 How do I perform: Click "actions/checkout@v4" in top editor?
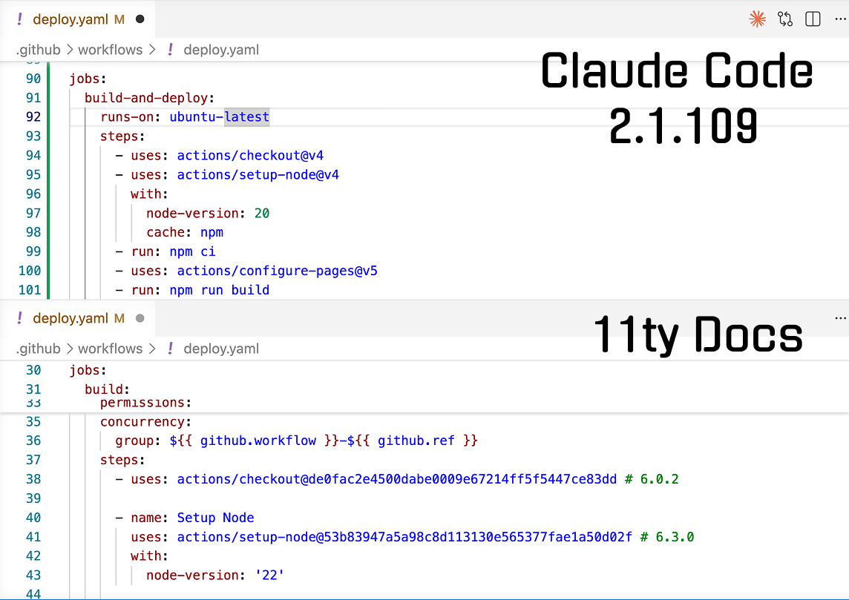coord(250,156)
